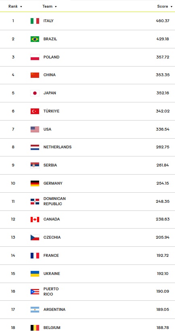Screen dimensions: 175x331
Task: Open the GERMANY team name
Action: (53, 183)
